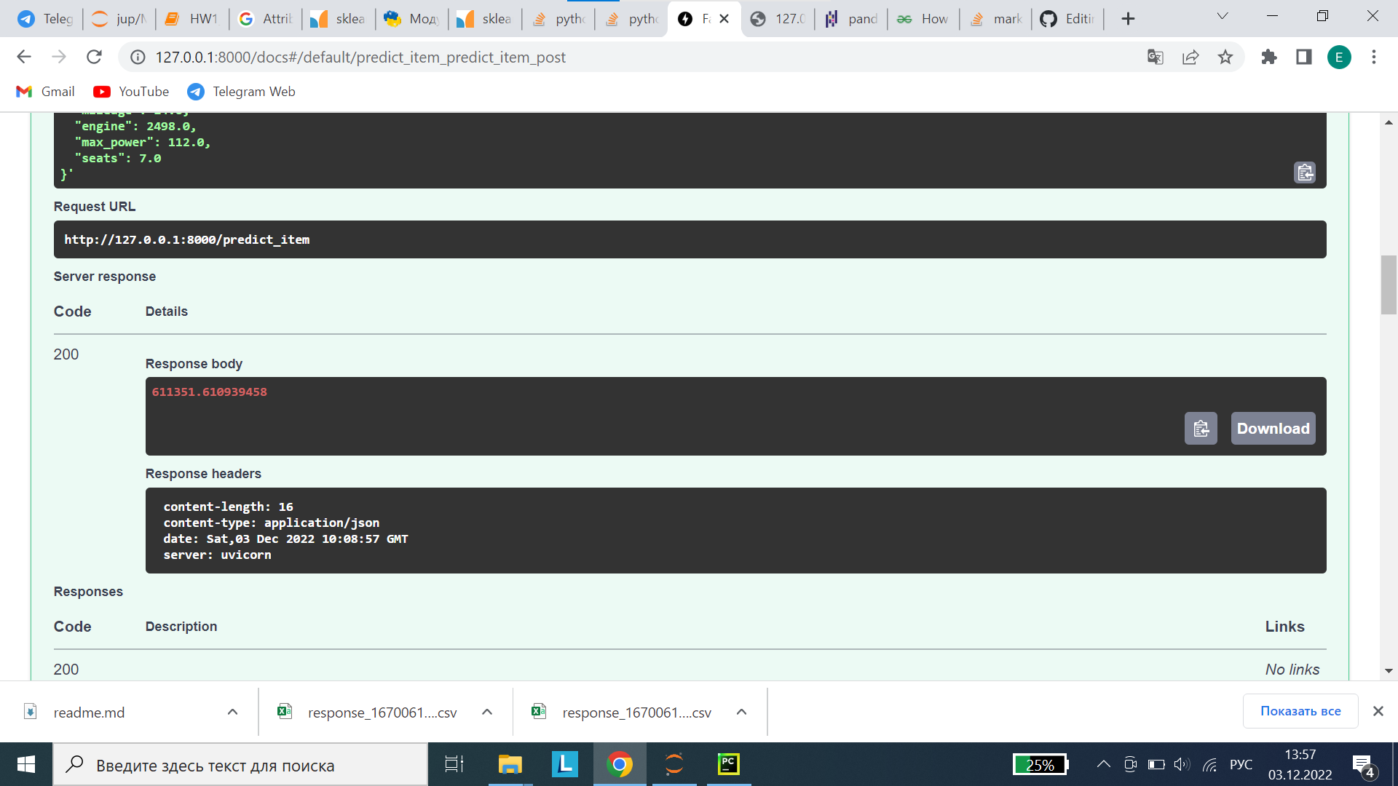Toggle the browser side panel icon
The image size is (1398, 786).
tap(1304, 57)
